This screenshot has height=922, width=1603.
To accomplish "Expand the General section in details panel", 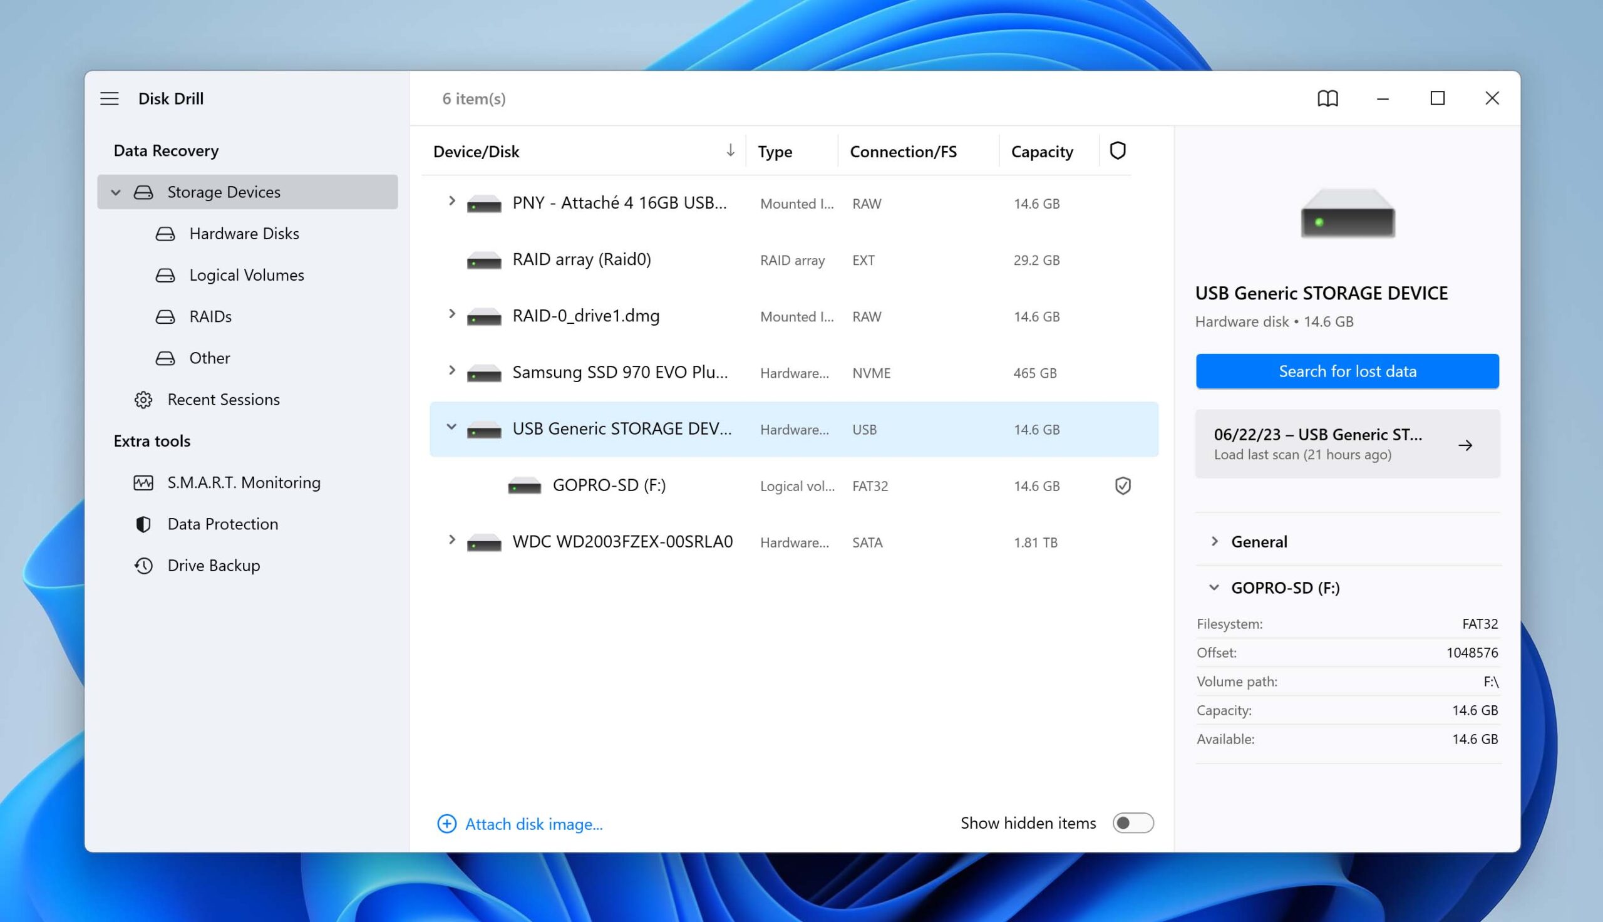I will pos(1214,541).
